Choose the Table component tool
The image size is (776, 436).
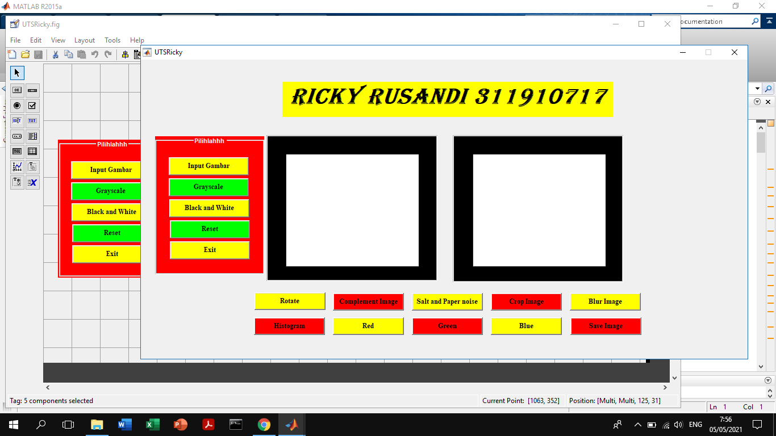(x=32, y=151)
